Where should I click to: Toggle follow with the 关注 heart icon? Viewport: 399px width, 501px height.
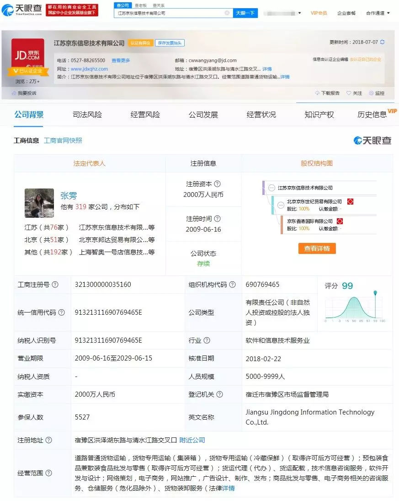pos(349,93)
